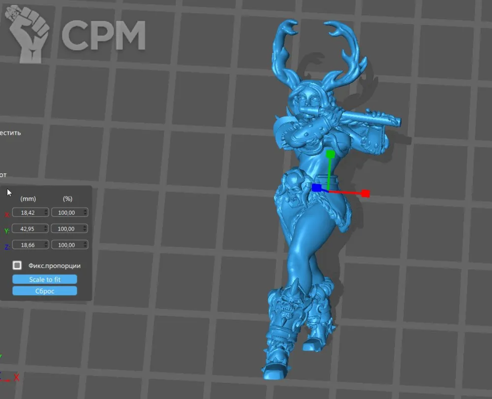Enable the Фикс.пропорции checkbox
The width and height of the screenshot is (492, 399).
pos(17,266)
